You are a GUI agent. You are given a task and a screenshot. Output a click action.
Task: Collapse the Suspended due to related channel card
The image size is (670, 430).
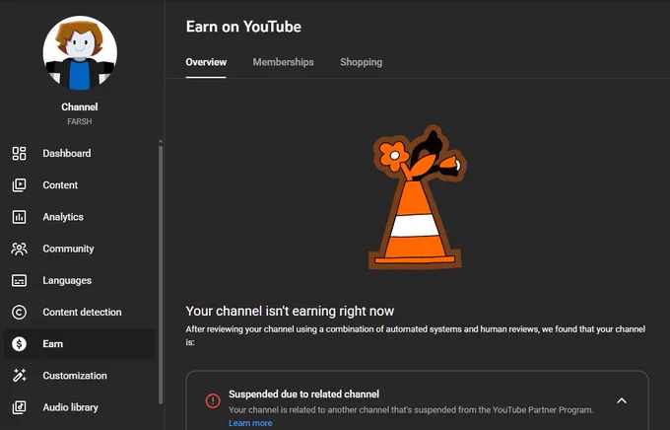(622, 400)
